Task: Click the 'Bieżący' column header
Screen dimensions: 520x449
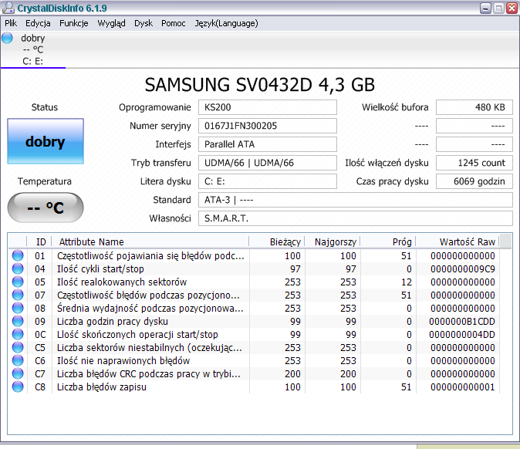Action: pyautogui.click(x=276, y=241)
